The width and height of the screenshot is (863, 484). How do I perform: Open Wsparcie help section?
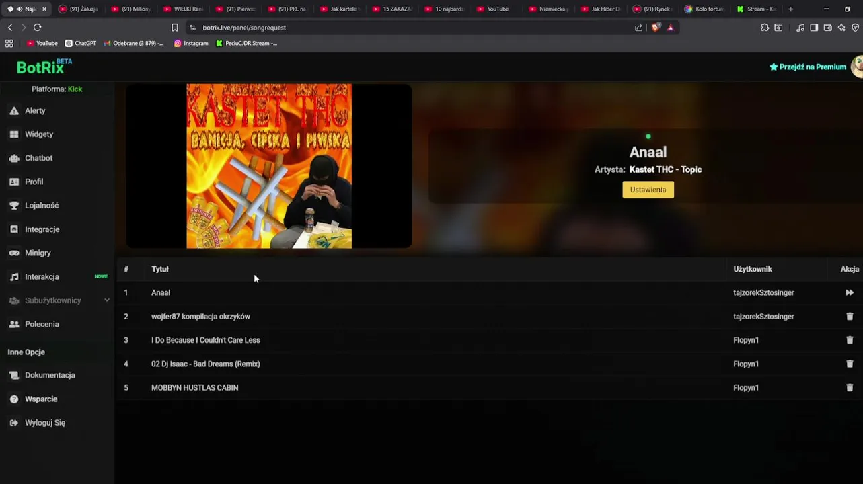pos(41,399)
